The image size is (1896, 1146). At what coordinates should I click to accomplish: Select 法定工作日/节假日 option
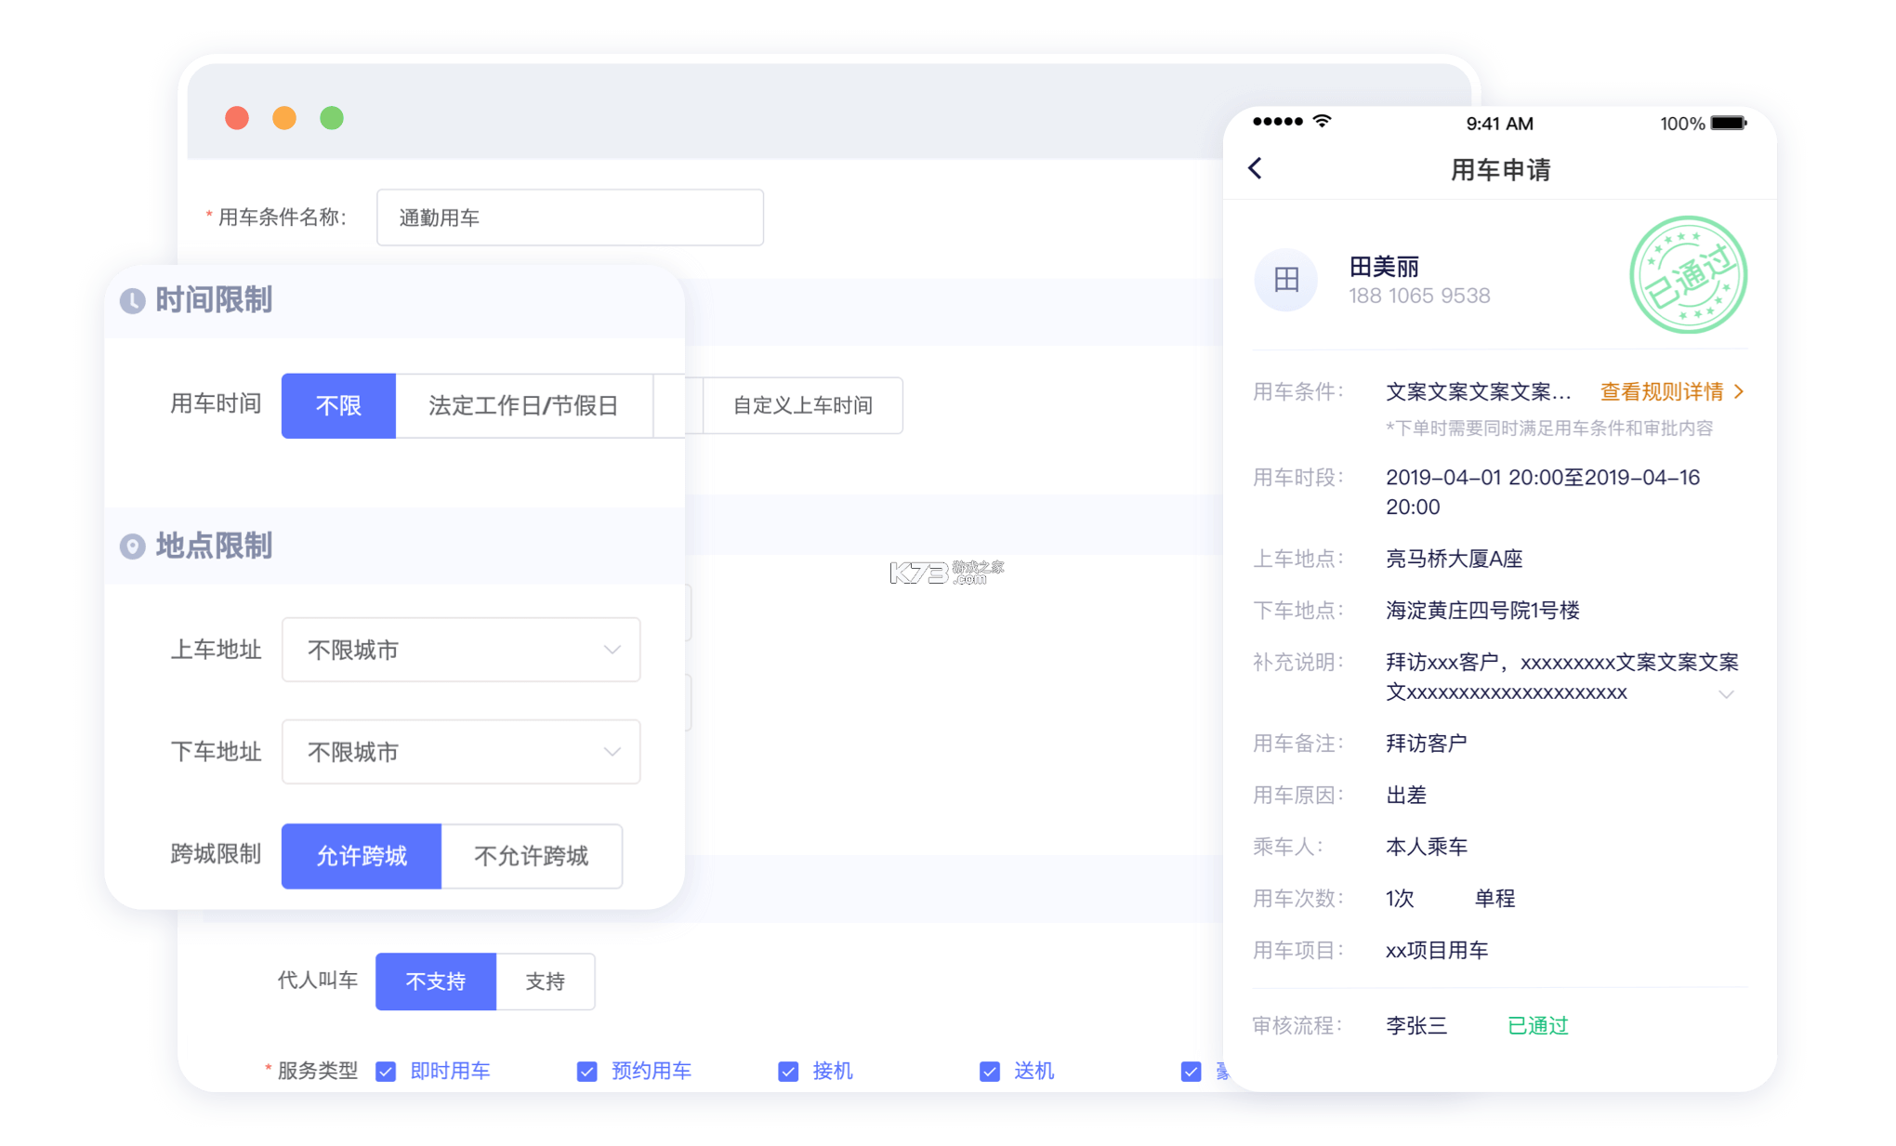pos(524,406)
